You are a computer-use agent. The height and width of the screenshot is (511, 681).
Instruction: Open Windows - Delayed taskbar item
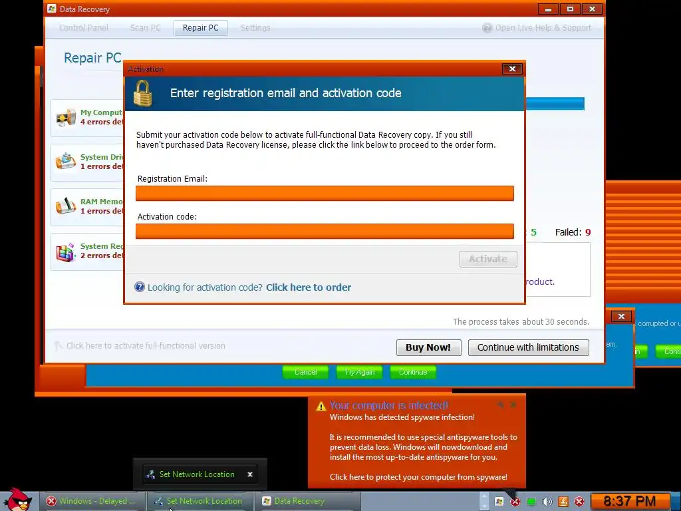click(x=92, y=501)
